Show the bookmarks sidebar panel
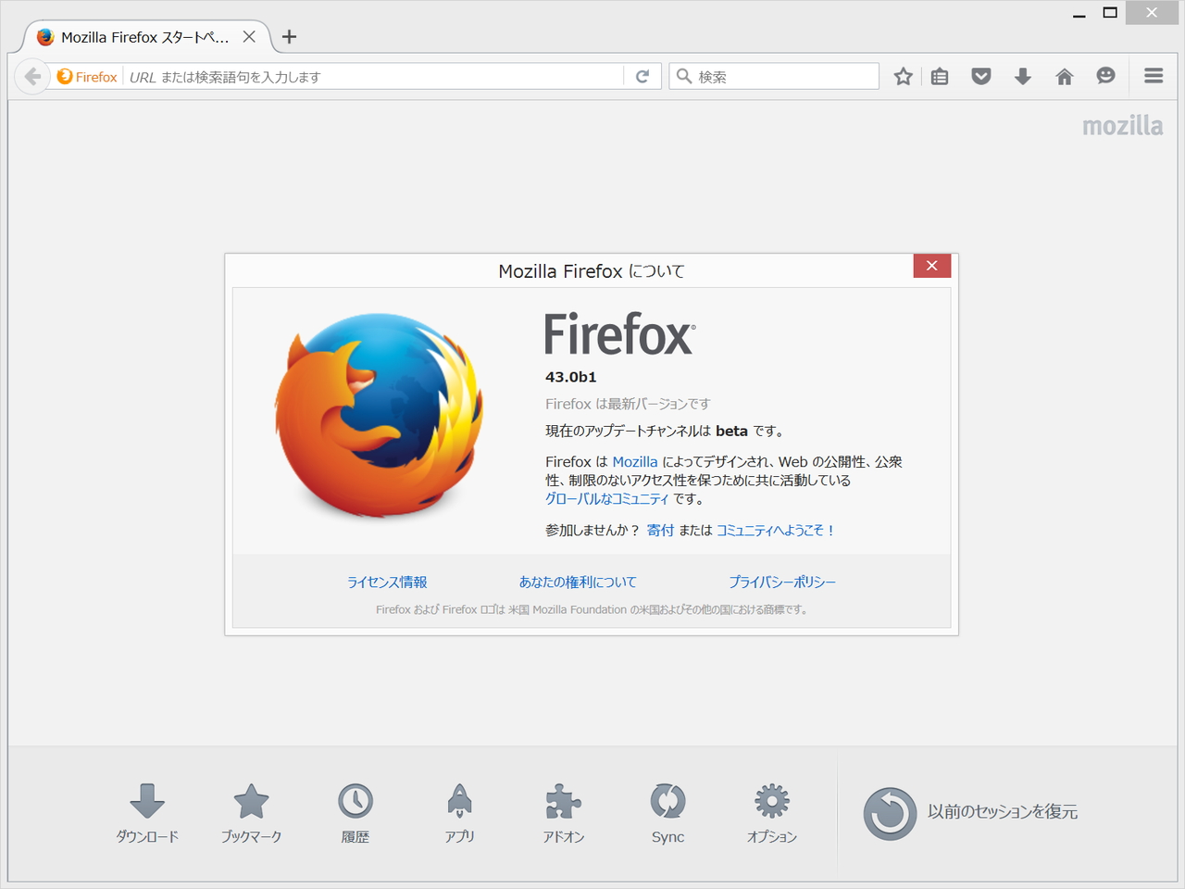Viewport: 1185px width, 889px height. coord(940,76)
